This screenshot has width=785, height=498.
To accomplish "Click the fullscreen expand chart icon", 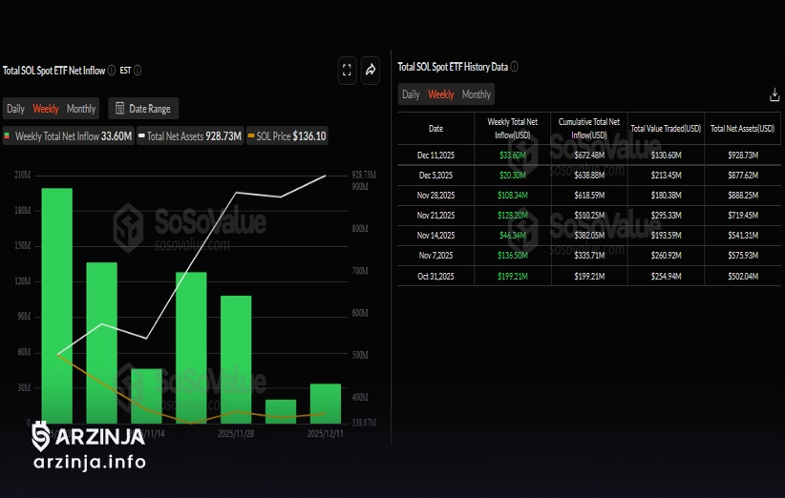I will 347,70.
